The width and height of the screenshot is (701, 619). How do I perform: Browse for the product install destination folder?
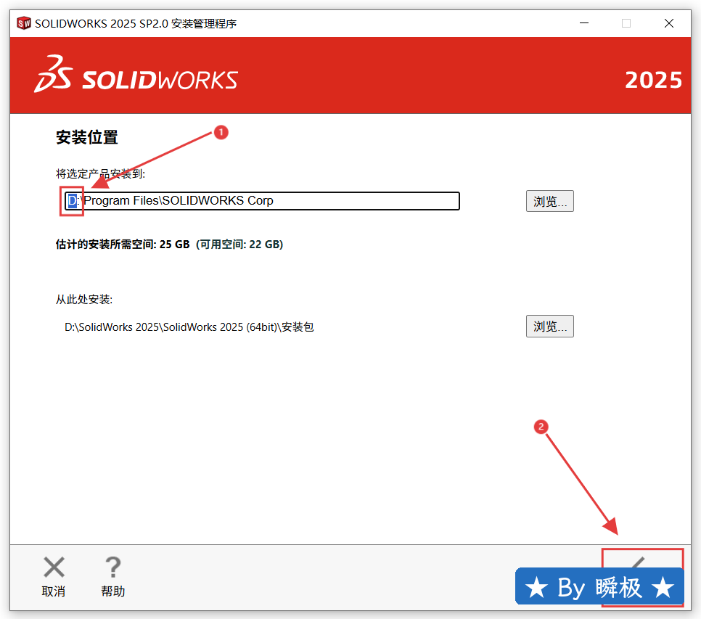tap(549, 201)
